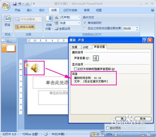The image size is (156, 137).
Task: Click the animation order tag 0
Action: tap(27, 65)
